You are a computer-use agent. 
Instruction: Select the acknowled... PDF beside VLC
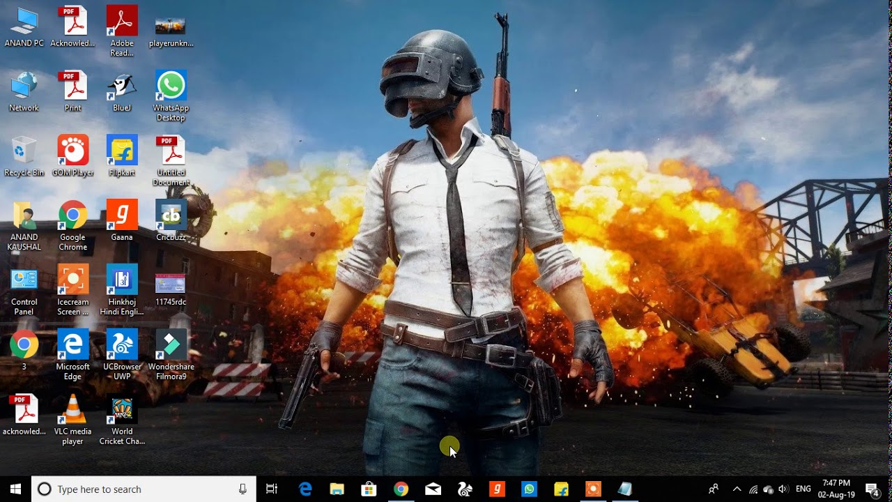pyautogui.click(x=24, y=416)
